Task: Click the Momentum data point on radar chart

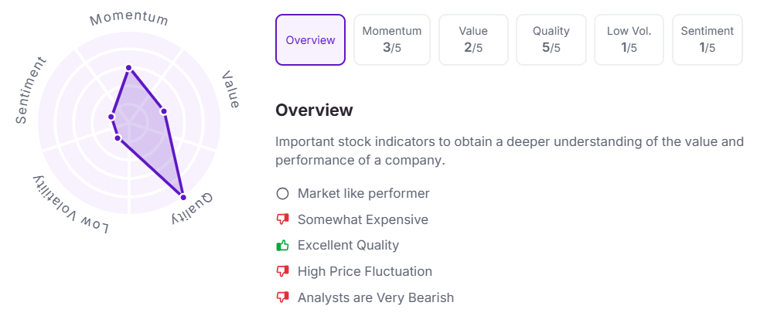Action: pos(128,68)
